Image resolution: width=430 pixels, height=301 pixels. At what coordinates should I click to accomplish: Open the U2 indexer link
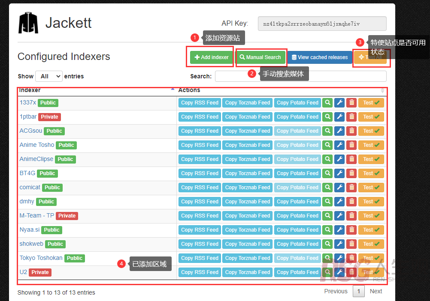[x=23, y=272]
